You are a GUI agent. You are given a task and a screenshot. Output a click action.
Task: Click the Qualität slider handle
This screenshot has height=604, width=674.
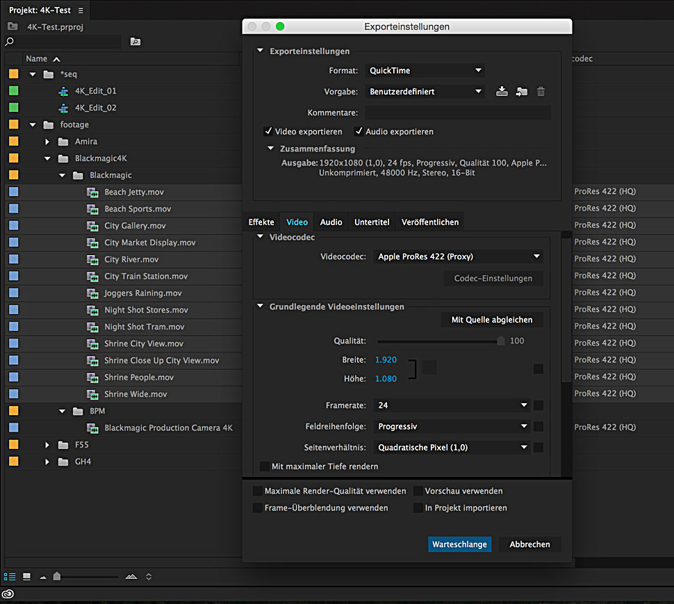(501, 341)
